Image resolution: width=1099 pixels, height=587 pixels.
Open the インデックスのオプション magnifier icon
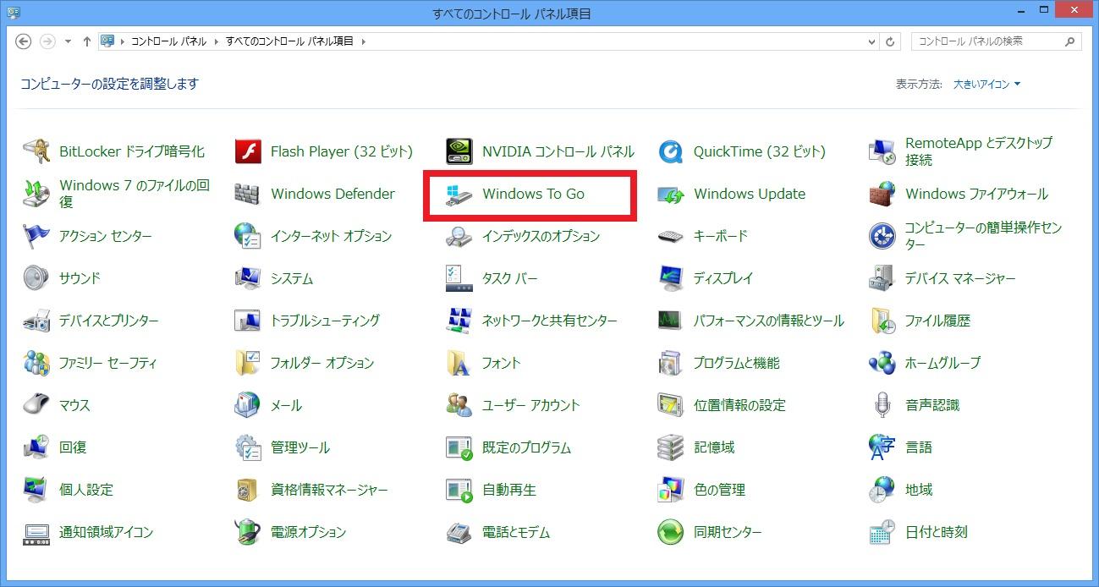point(459,236)
